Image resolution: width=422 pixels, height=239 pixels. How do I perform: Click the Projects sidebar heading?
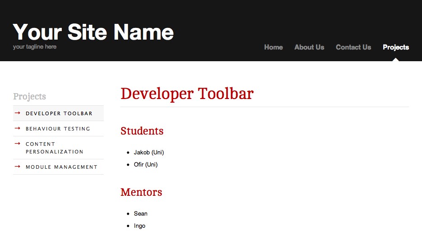29,96
